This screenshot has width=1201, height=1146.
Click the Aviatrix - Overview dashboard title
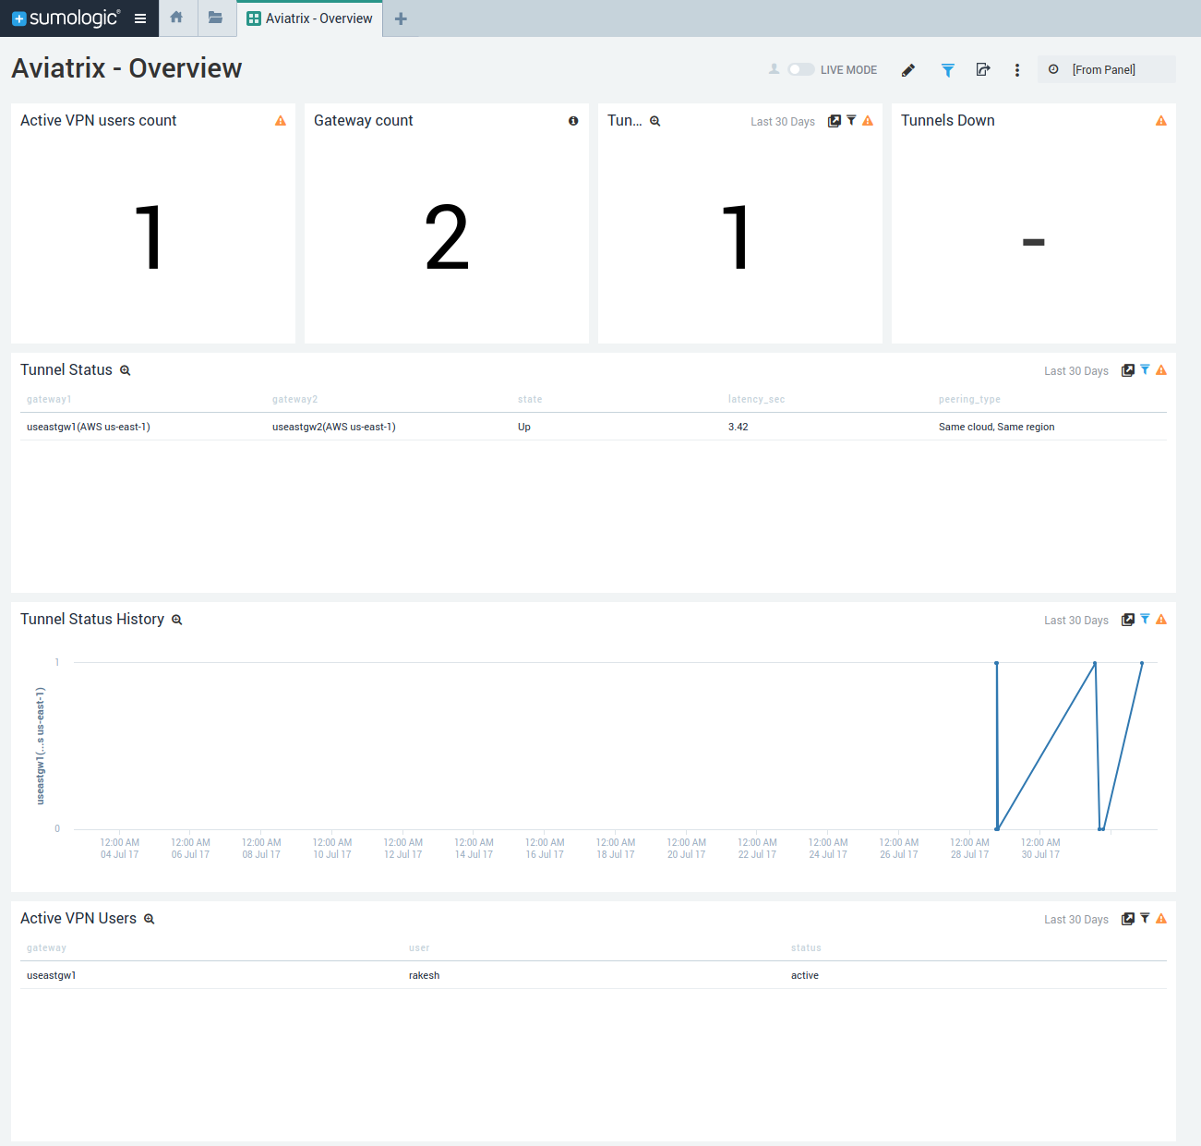click(126, 68)
